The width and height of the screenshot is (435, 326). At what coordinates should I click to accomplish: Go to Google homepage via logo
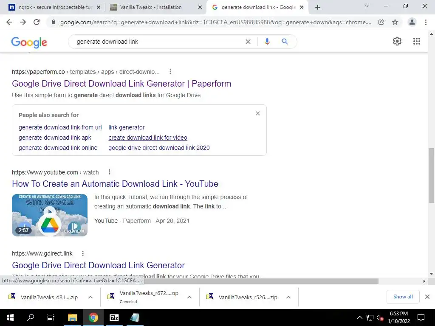point(29,42)
